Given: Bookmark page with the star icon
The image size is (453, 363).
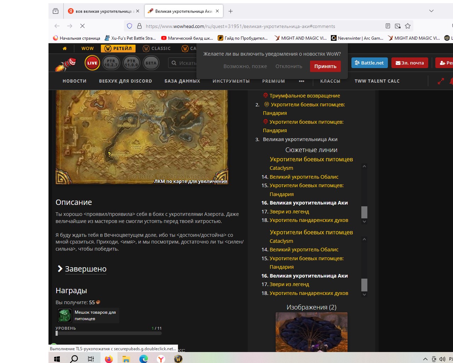Looking at the screenshot, I should click(x=408, y=26).
